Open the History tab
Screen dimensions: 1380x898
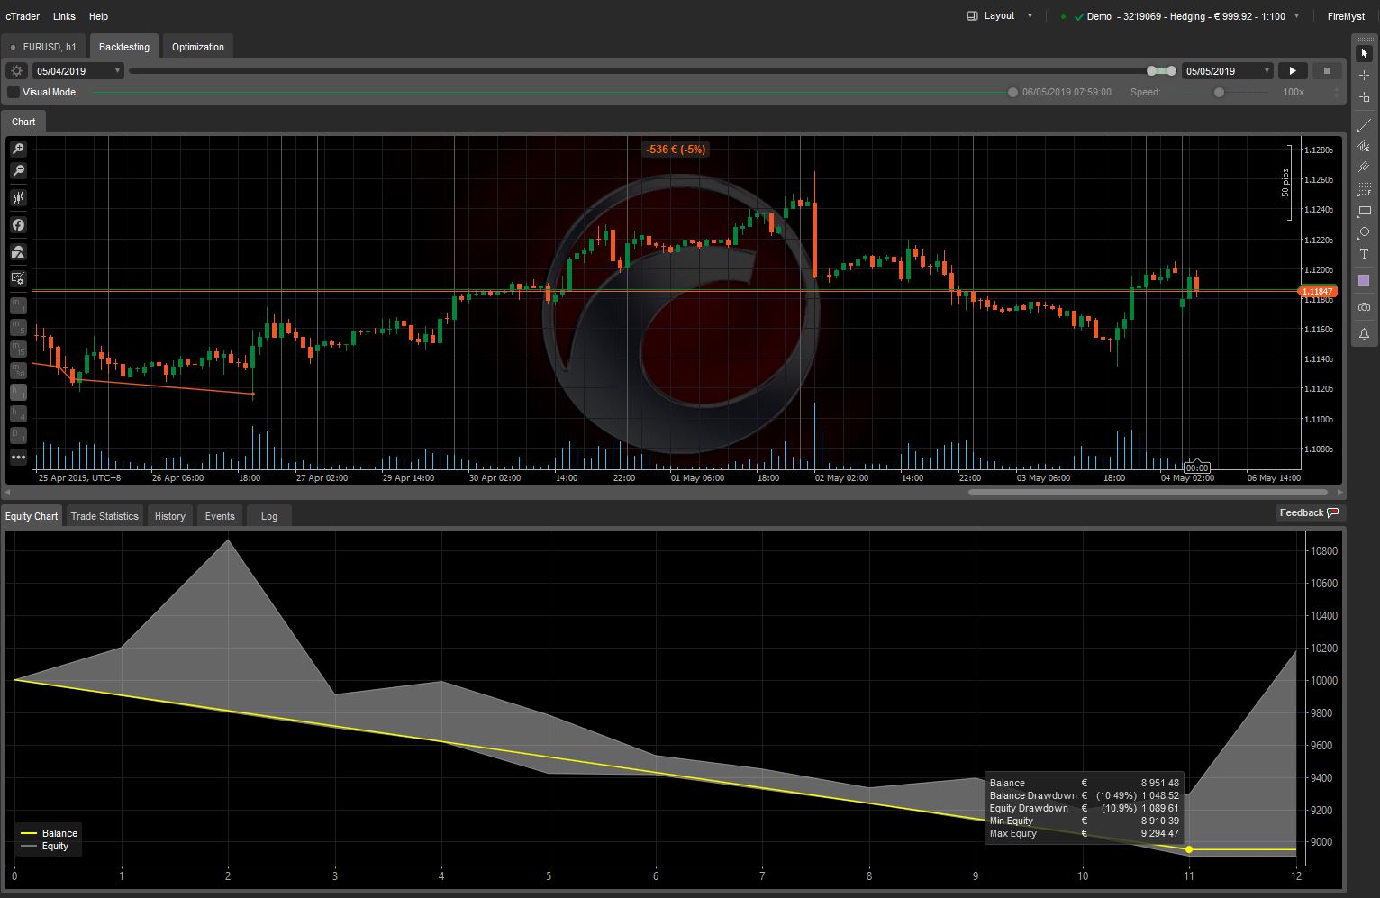(x=169, y=516)
